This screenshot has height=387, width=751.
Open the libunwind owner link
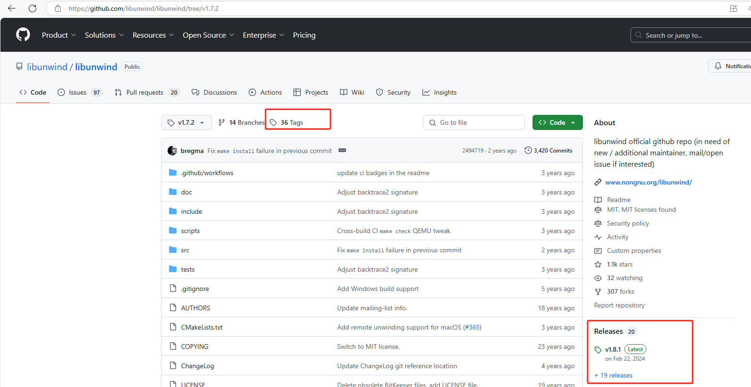coord(47,67)
